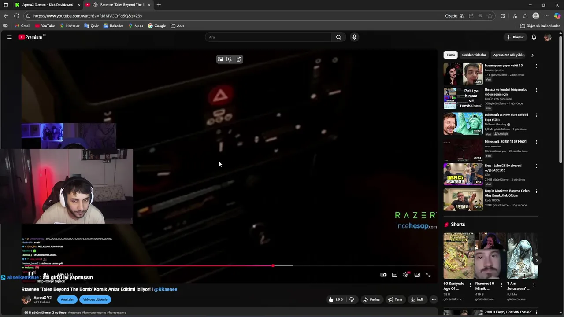Image resolution: width=564 pixels, height=317 pixels.
Task: Open the ApreuS V2 channel avatar
Action: click(26, 299)
